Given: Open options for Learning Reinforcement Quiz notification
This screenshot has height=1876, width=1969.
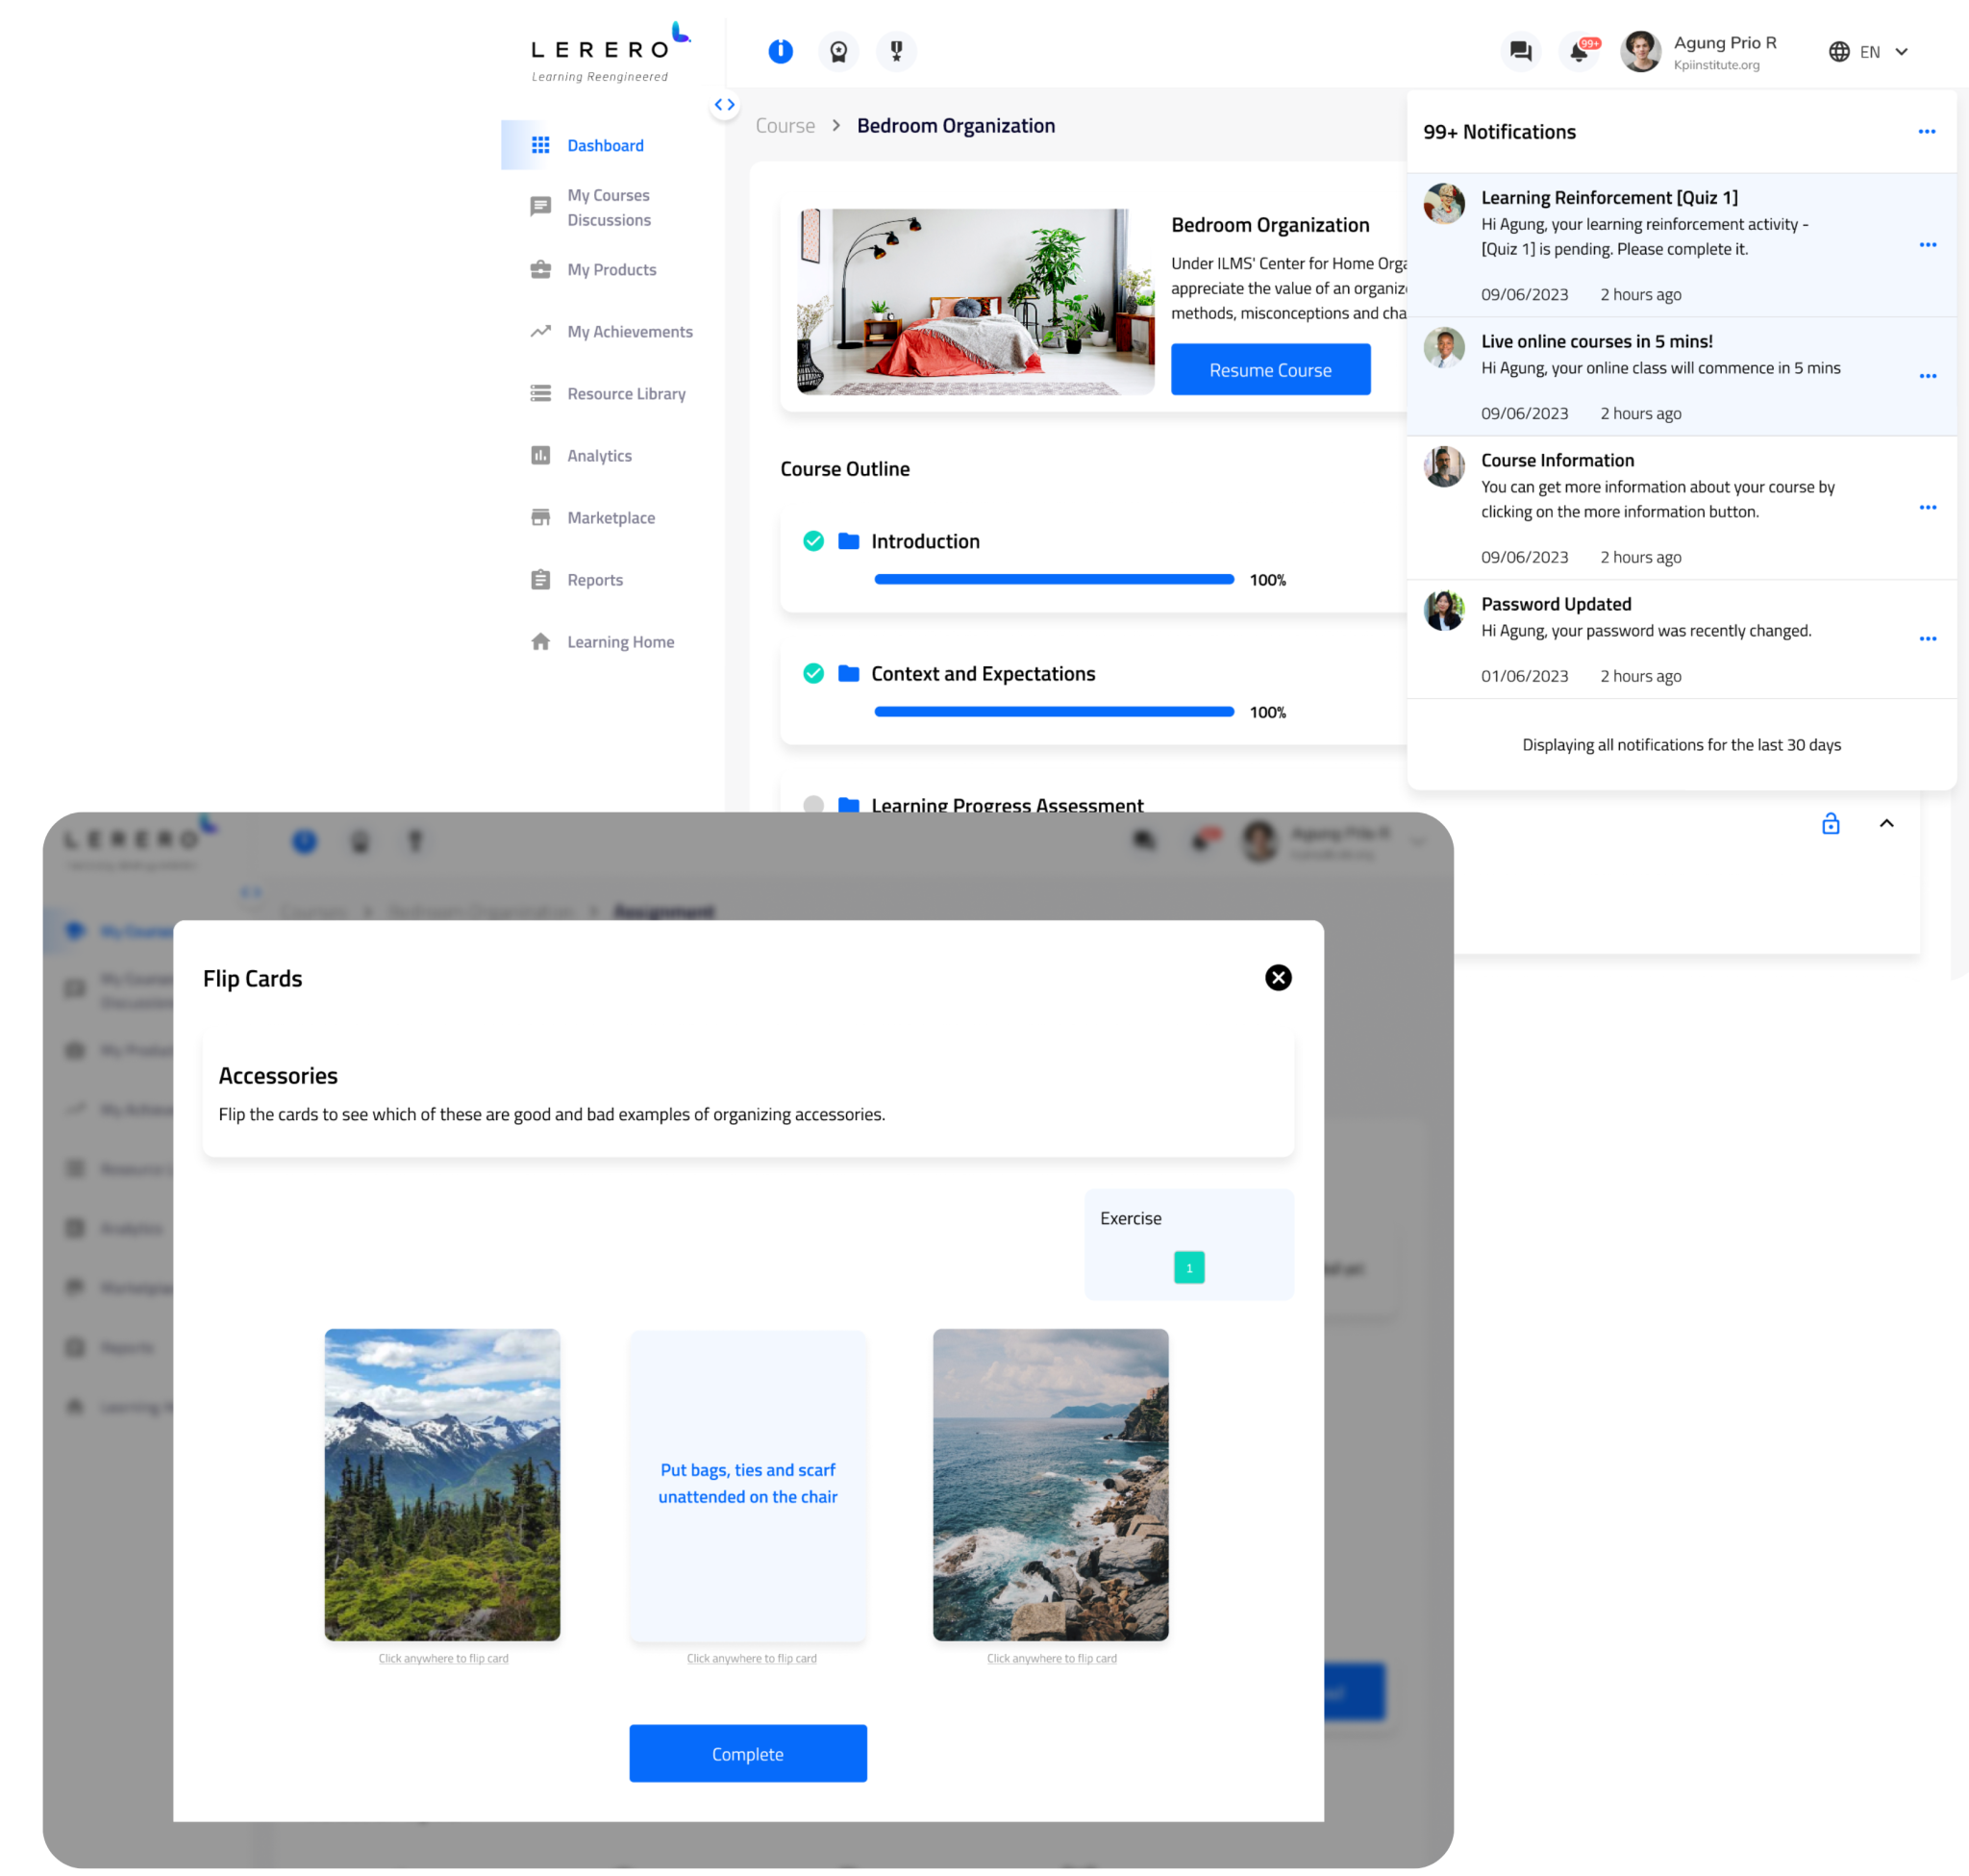Looking at the screenshot, I should pos(1927,245).
